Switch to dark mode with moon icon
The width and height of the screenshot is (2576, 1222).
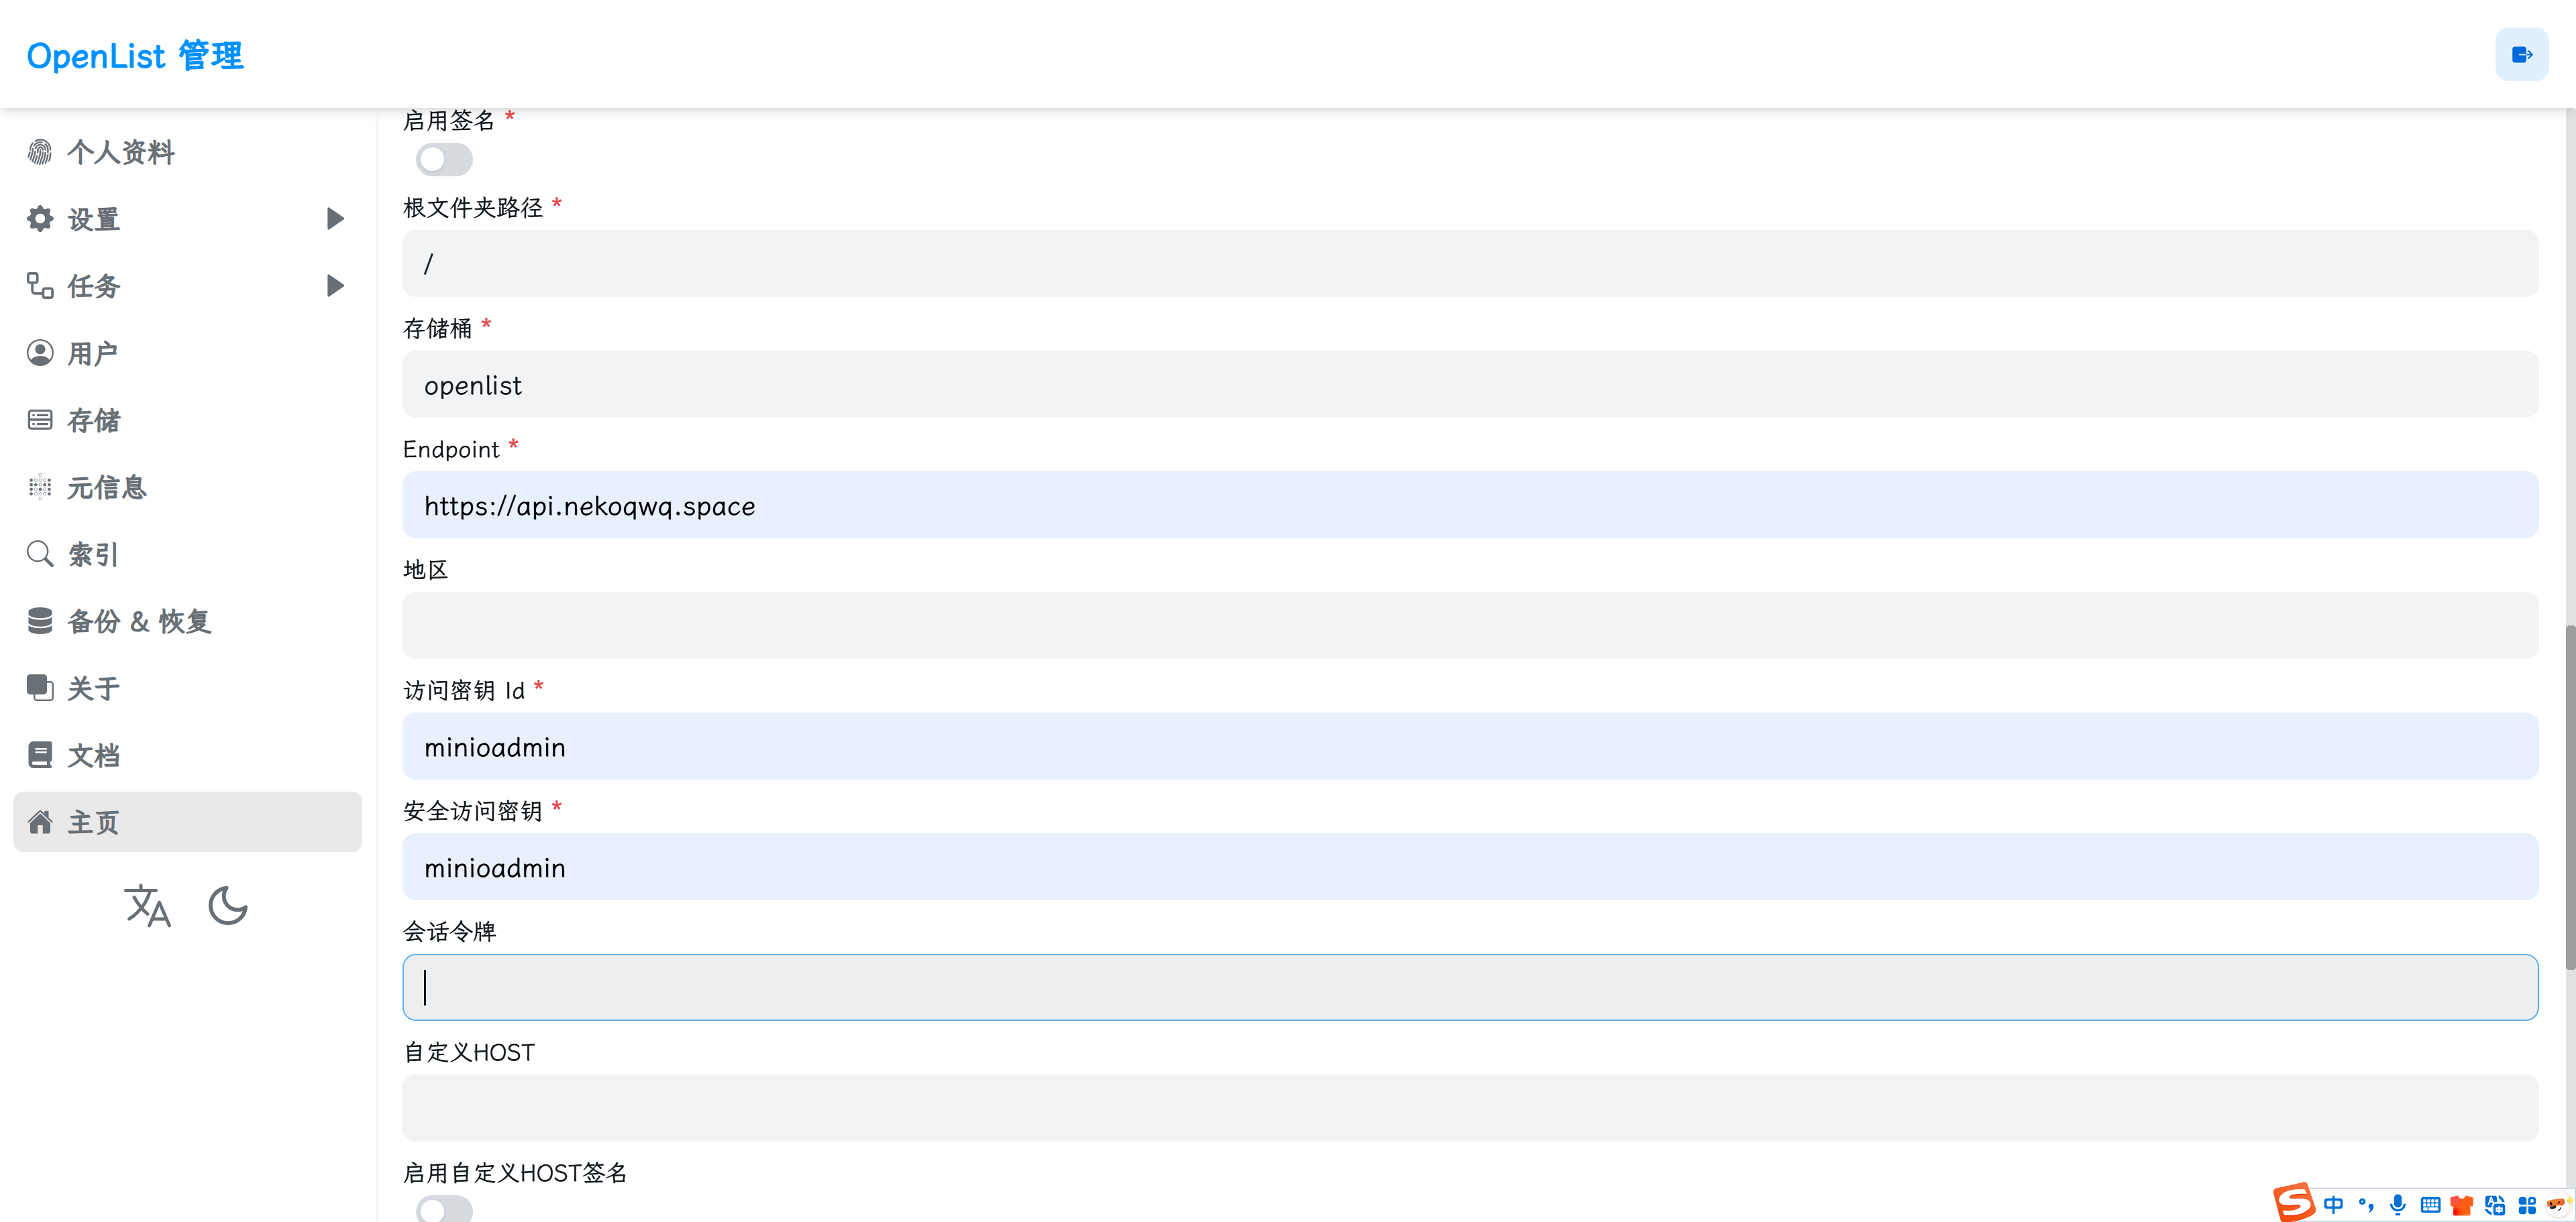tap(227, 905)
